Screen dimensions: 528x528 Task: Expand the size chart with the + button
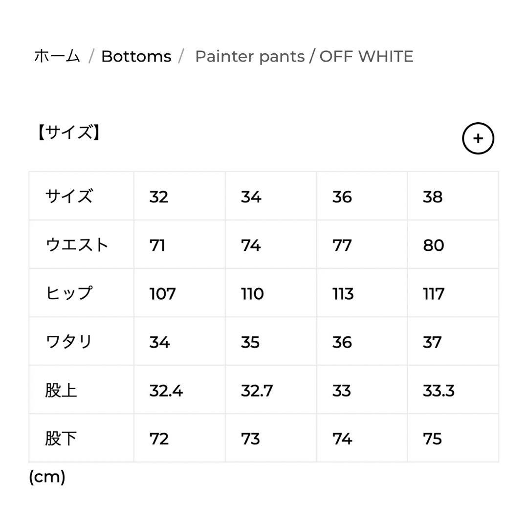(478, 138)
